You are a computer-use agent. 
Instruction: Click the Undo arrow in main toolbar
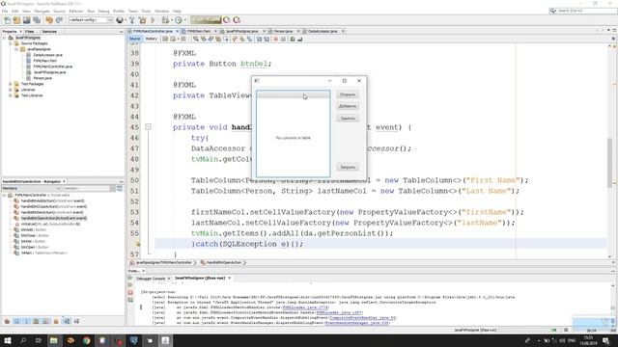(x=49, y=20)
